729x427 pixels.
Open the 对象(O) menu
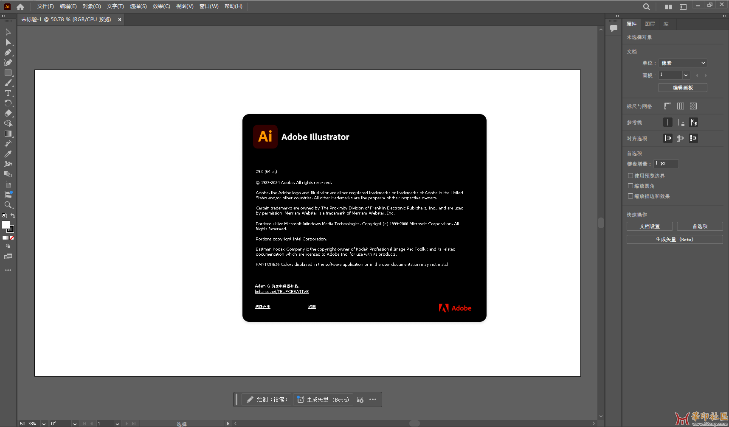[x=92, y=6]
